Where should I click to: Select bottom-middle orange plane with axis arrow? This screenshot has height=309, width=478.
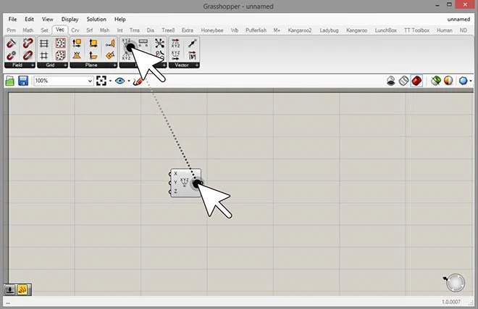tap(93, 56)
